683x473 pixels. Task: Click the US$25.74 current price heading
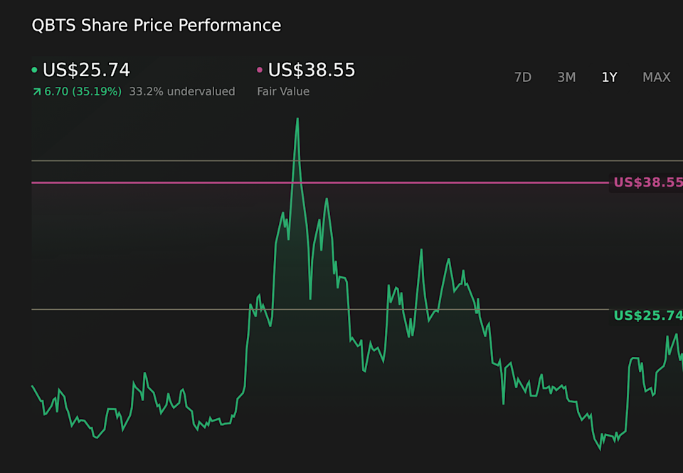(x=86, y=71)
